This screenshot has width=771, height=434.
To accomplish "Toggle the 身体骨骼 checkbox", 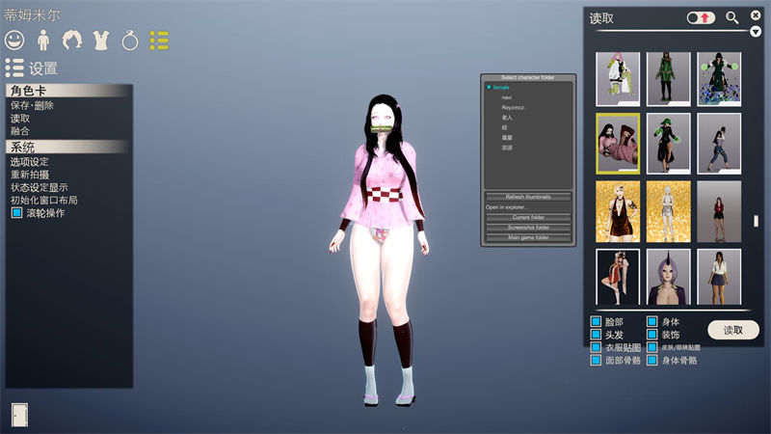I will coord(652,360).
